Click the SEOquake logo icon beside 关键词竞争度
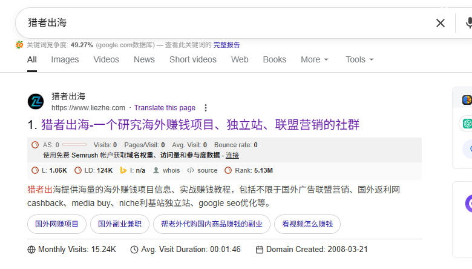Image resolution: width=472 pixels, height=269 pixels. (x=19, y=45)
